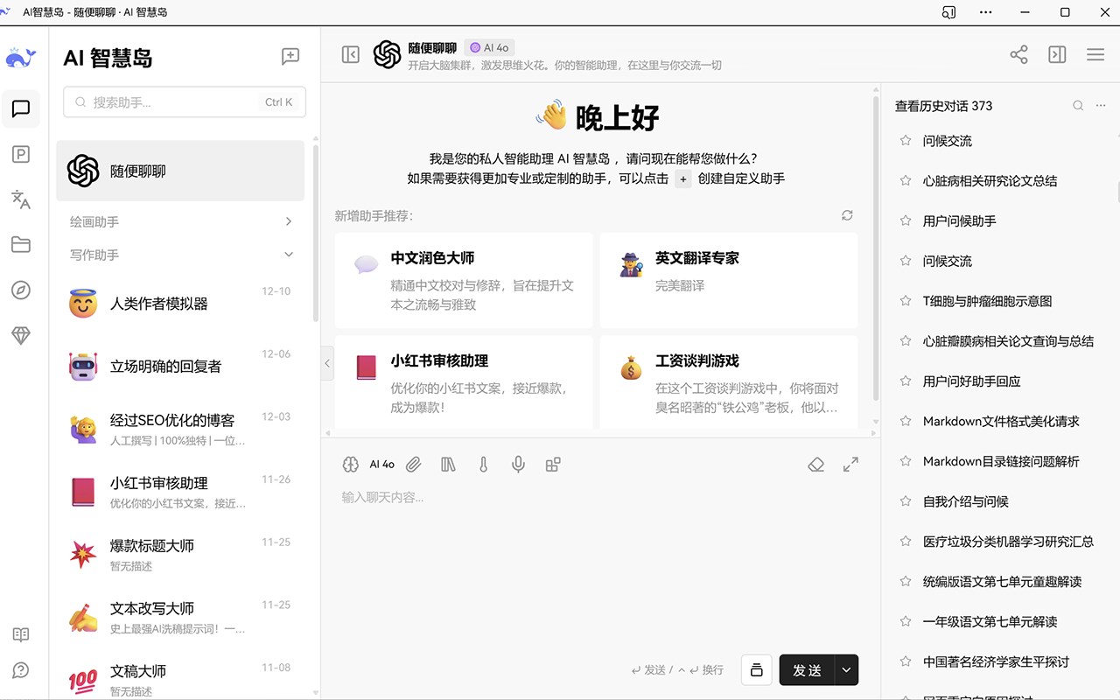
Task: Choose the 英文翻译专家 recommended card
Action: [x=729, y=280]
